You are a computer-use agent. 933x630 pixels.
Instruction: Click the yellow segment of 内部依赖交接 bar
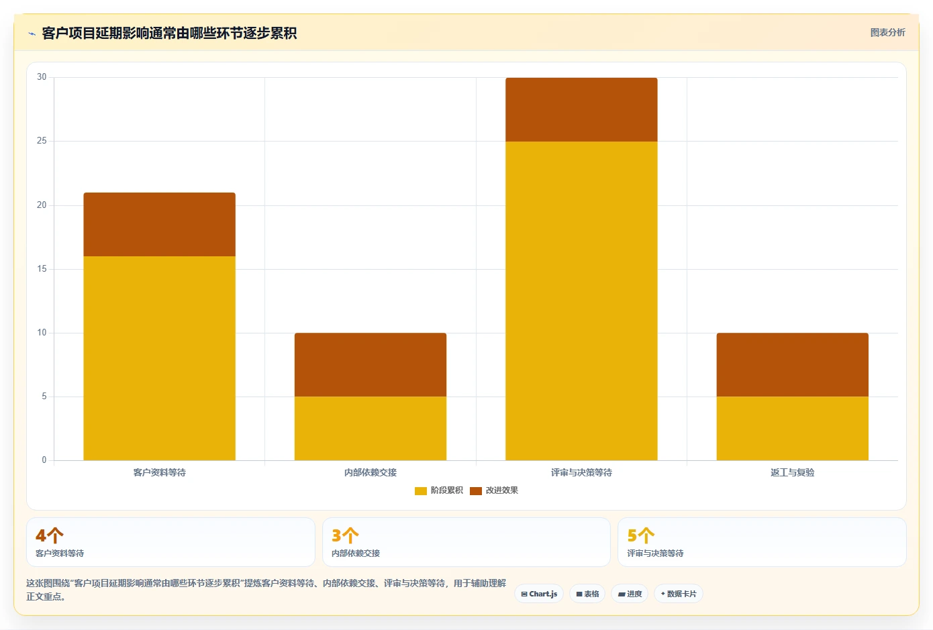tap(371, 428)
